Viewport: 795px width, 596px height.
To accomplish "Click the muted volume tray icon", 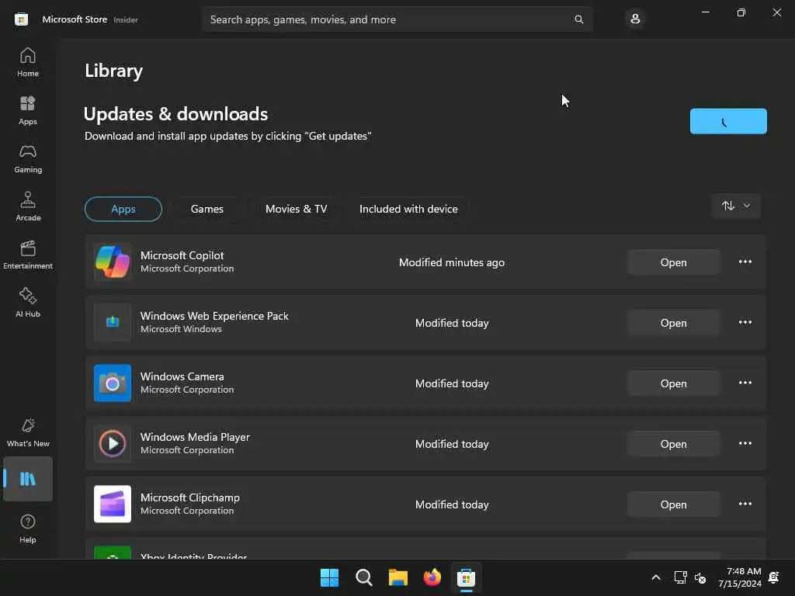I will pyautogui.click(x=700, y=577).
